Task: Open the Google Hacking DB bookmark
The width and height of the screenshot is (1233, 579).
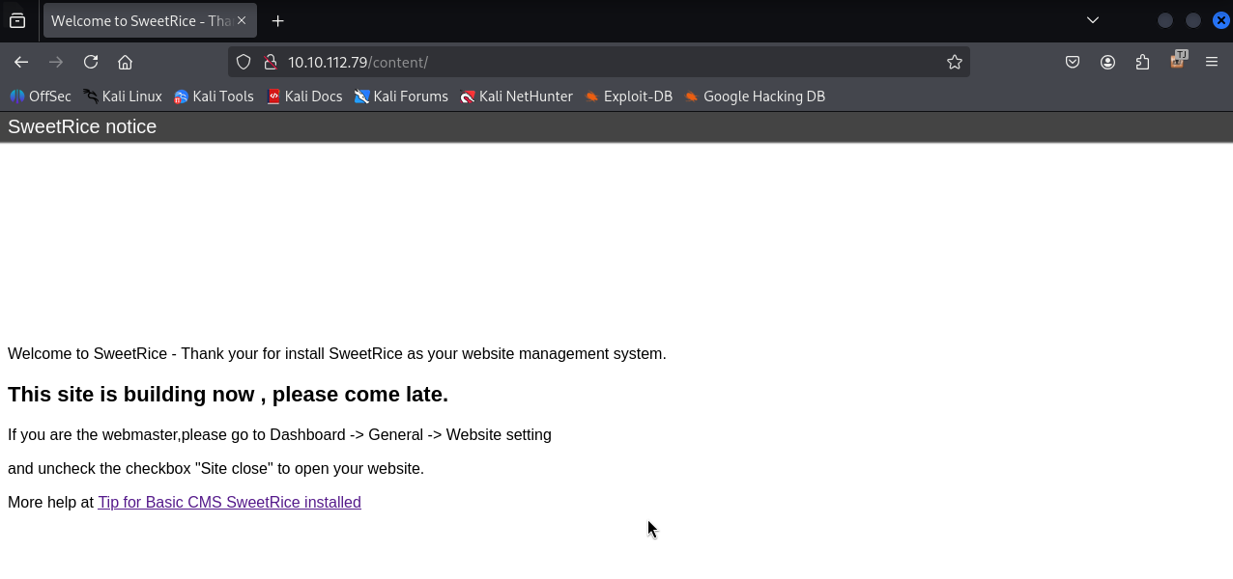Action: pyautogui.click(x=755, y=96)
